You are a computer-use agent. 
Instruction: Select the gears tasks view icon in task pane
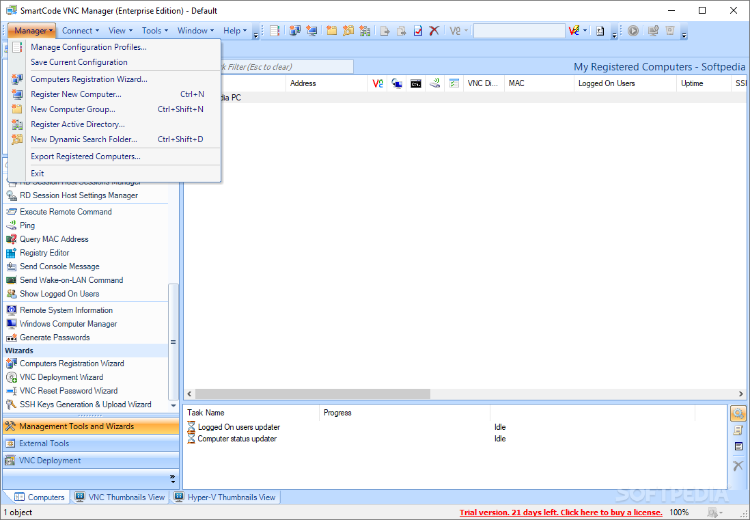click(738, 413)
